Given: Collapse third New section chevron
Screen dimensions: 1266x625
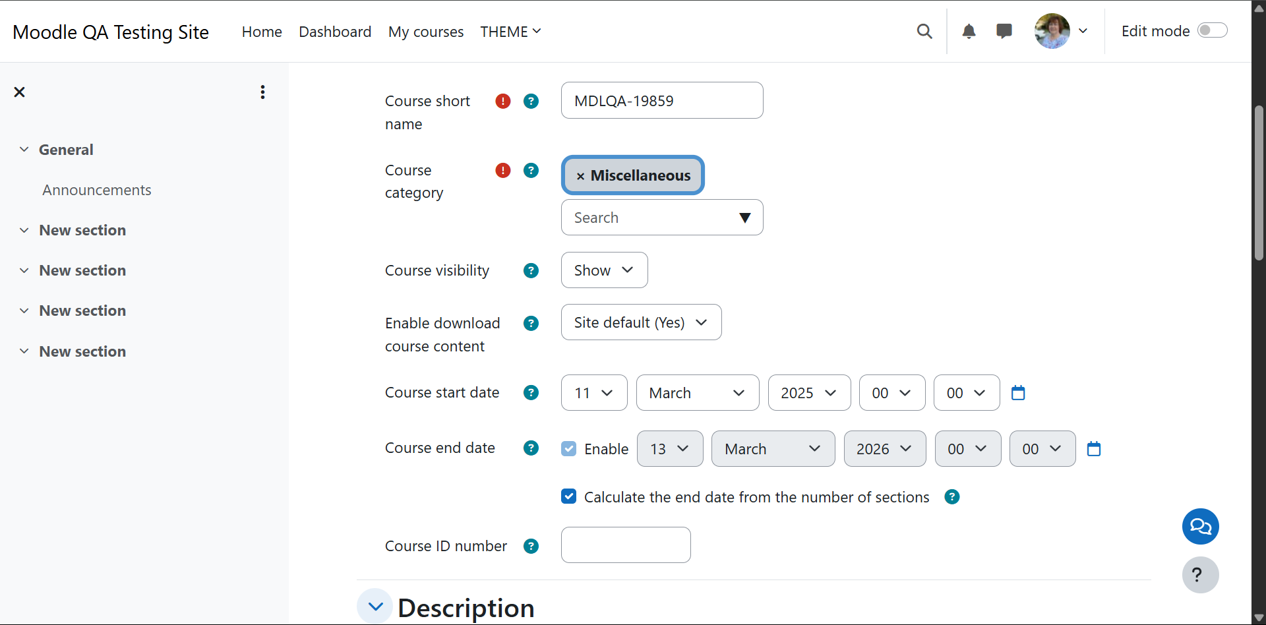Looking at the screenshot, I should [x=24, y=311].
